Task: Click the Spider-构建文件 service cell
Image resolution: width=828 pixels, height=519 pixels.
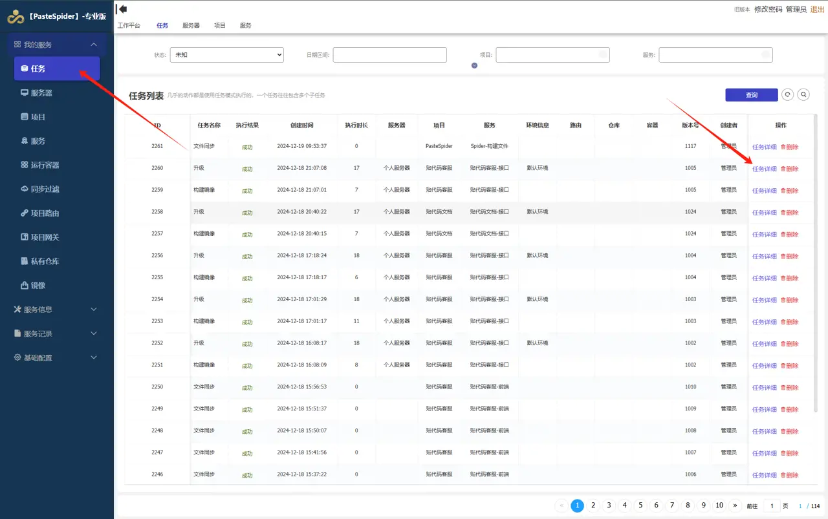Action: point(490,146)
